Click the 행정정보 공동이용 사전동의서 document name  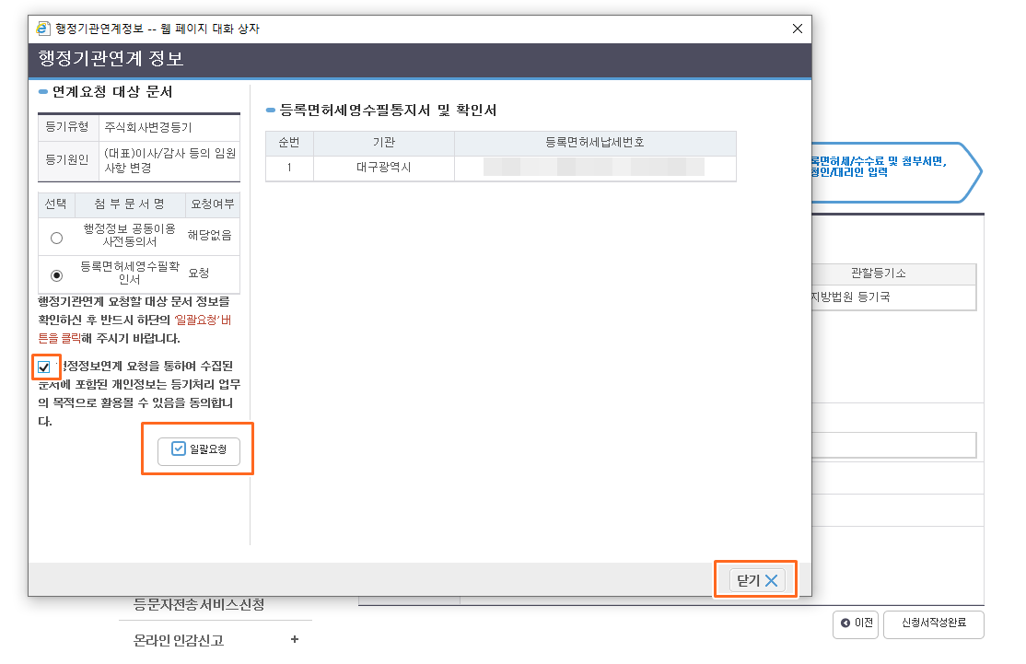pos(130,235)
